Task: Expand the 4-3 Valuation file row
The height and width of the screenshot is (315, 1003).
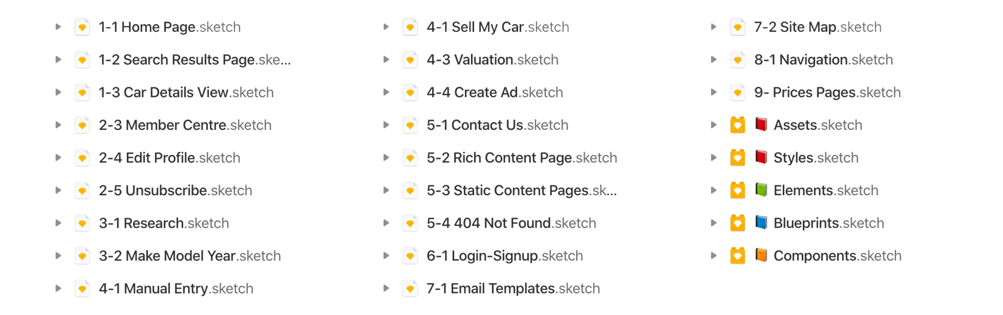Action: (386, 60)
